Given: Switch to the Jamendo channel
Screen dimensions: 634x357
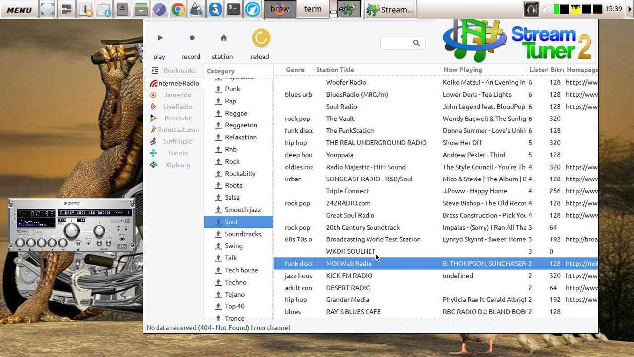Looking at the screenshot, I should [x=173, y=95].
